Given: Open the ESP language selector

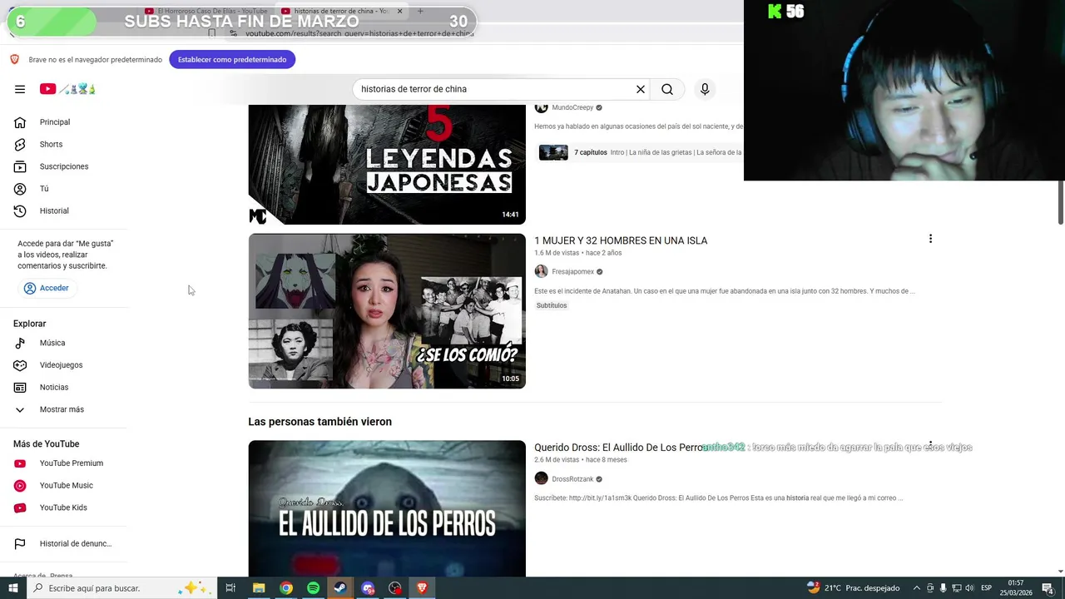Looking at the screenshot, I should (986, 588).
